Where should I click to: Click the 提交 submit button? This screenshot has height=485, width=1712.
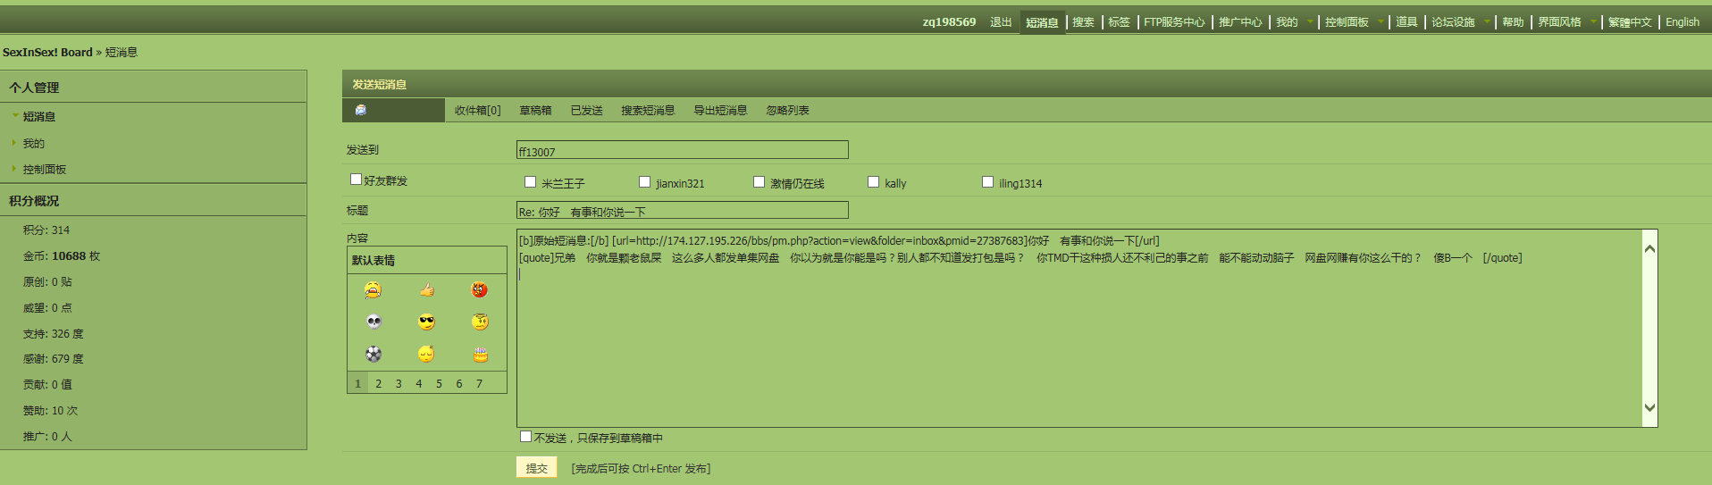coord(537,467)
